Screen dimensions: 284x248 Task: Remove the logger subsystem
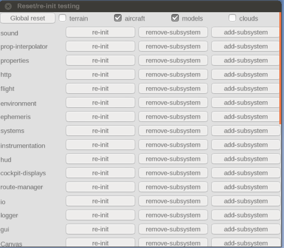(x=173, y=215)
